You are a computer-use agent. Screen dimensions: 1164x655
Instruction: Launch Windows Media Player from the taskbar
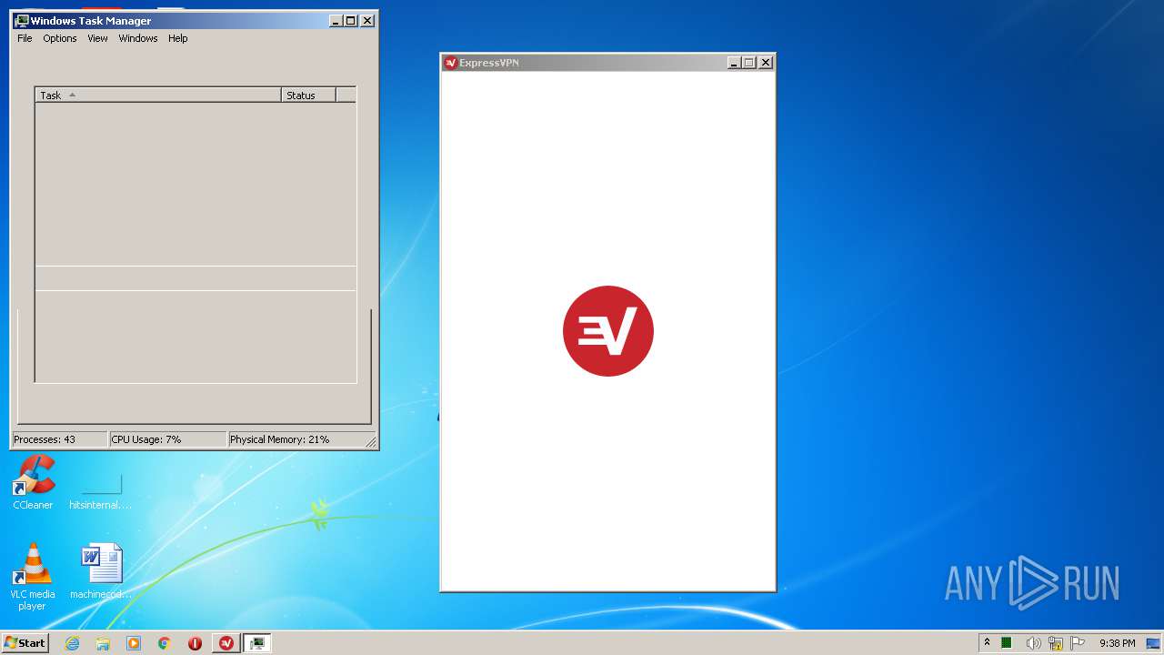(x=134, y=643)
